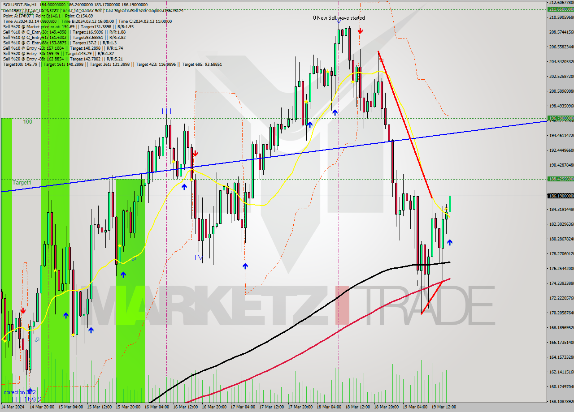Select the current price tag 186.19

[x=561, y=196]
